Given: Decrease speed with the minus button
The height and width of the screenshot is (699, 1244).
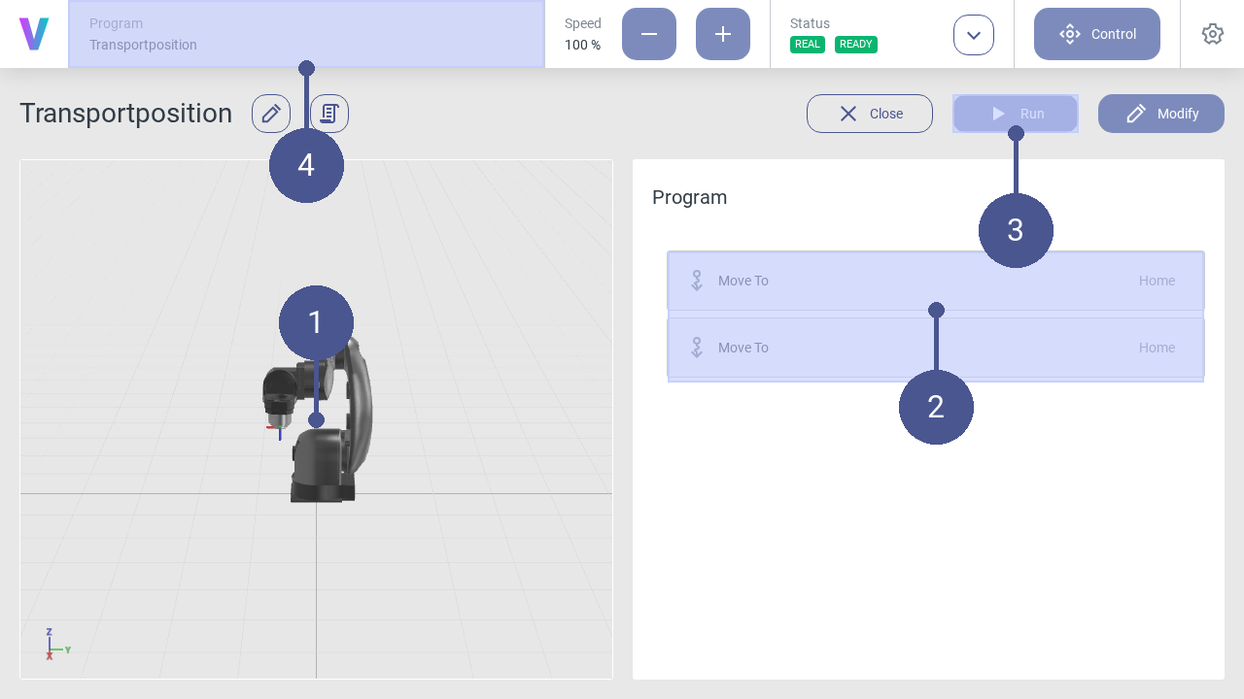Looking at the screenshot, I should pos(648,34).
